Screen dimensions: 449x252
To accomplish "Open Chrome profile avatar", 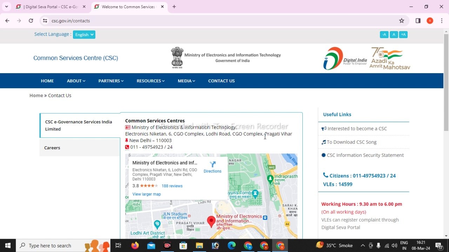I will coord(430,21).
